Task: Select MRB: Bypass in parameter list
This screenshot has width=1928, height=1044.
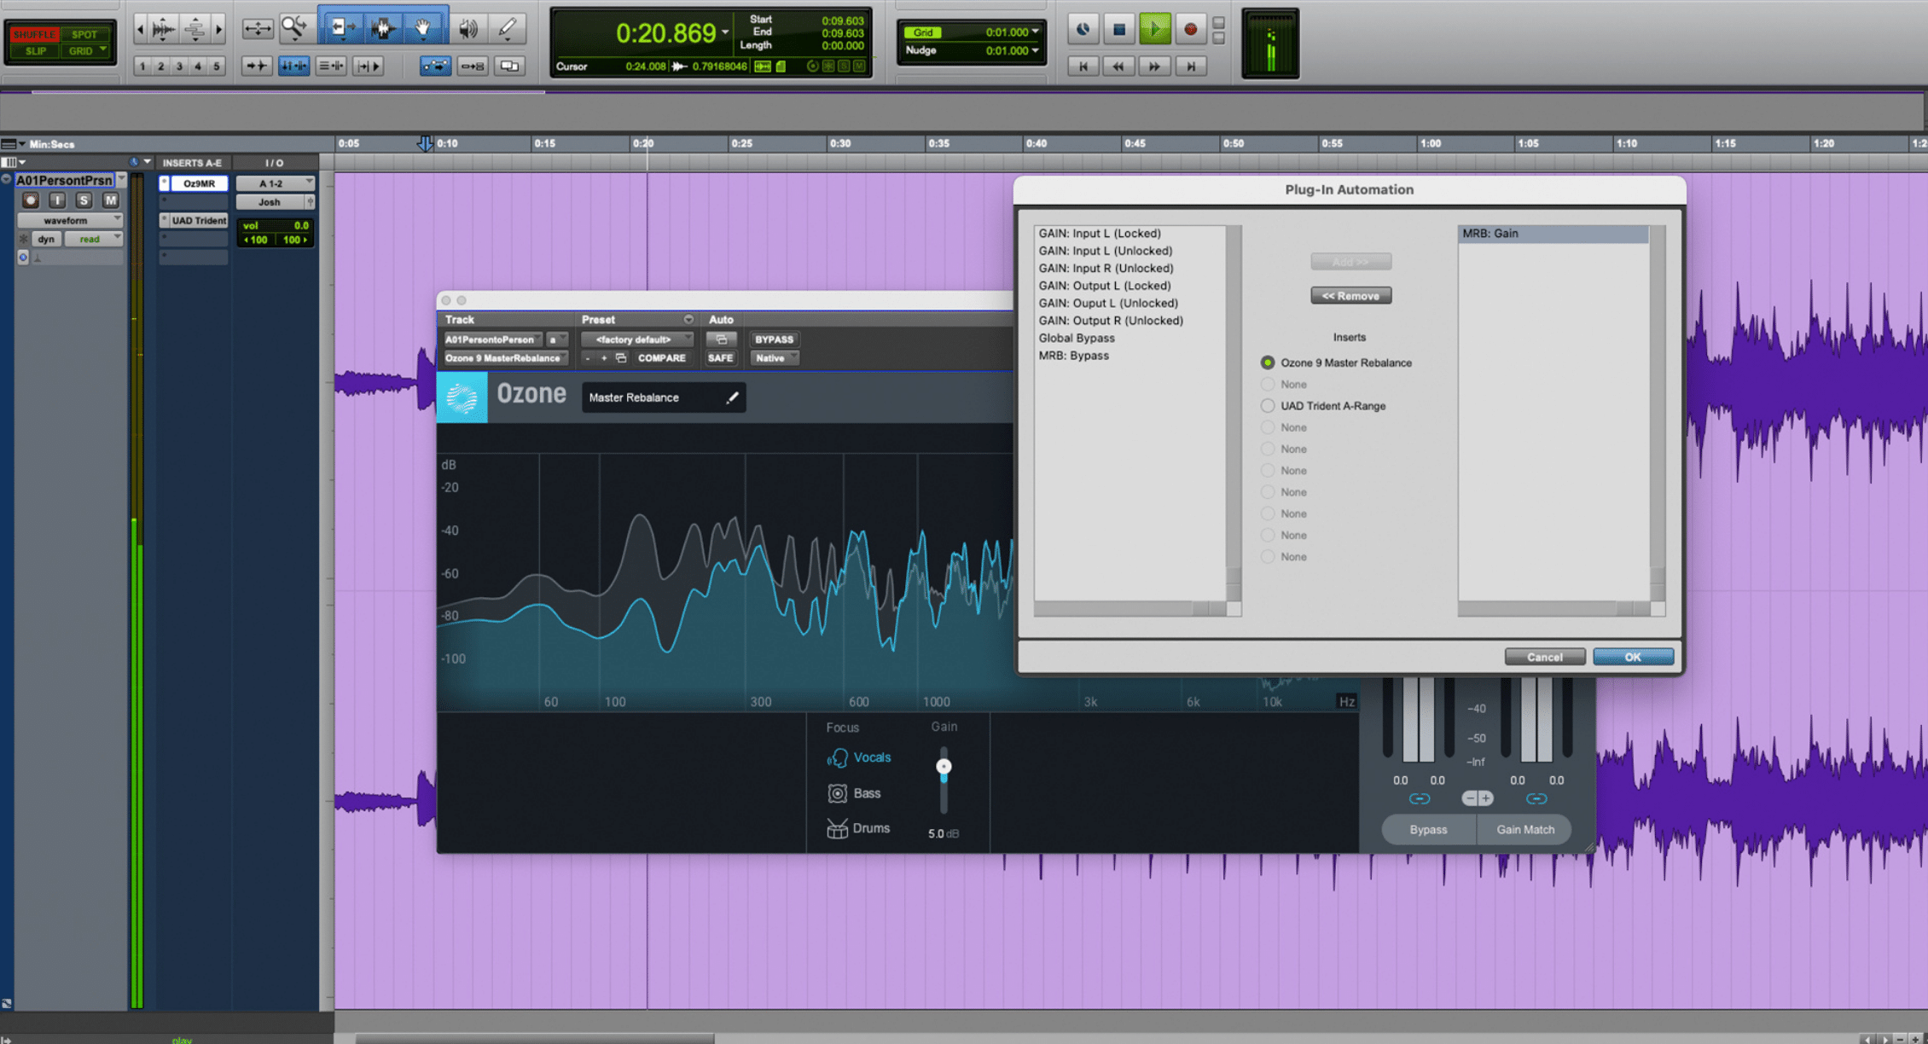Action: point(1073,356)
